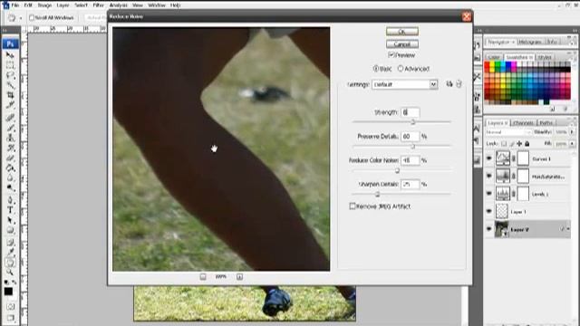Switch to the Channels tab
This screenshot has width=580, height=326.
[524, 123]
